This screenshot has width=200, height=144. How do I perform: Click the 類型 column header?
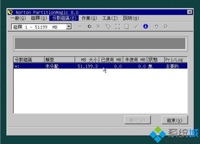click(60, 60)
